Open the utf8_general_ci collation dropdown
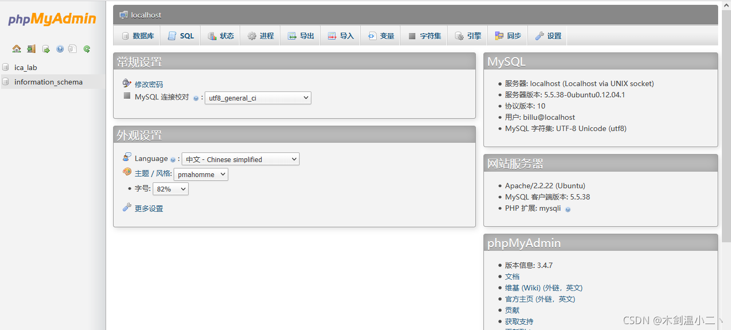Screen dimensions: 731x330 258,98
